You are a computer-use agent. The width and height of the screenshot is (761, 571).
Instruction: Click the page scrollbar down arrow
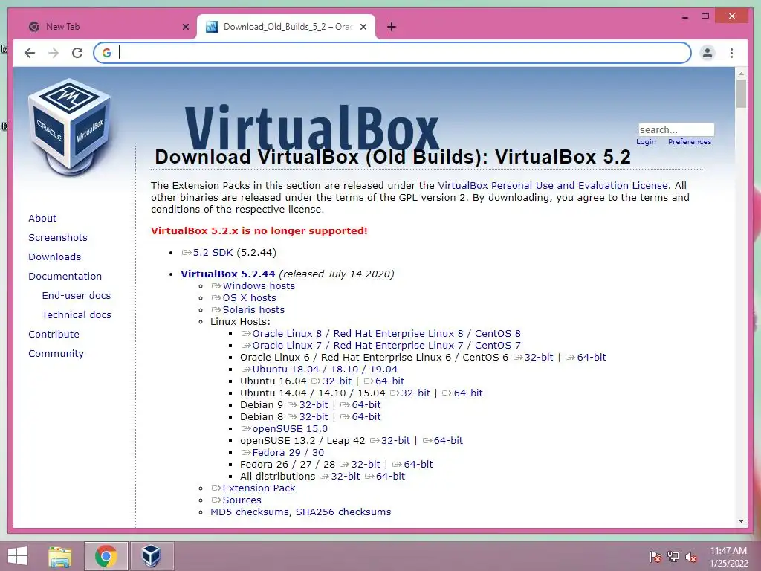pos(741,521)
